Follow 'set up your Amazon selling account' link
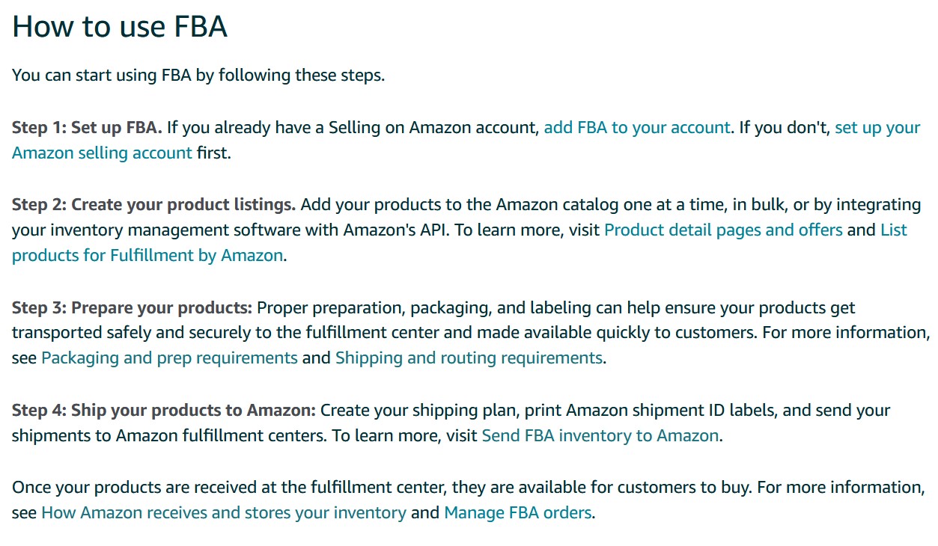The width and height of the screenshot is (938, 546). pos(877,127)
